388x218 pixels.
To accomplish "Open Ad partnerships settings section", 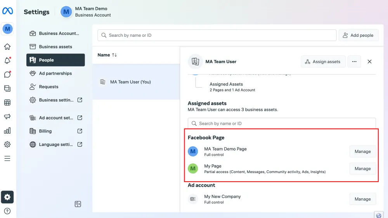I will pyautogui.click(x=55, y=74).
